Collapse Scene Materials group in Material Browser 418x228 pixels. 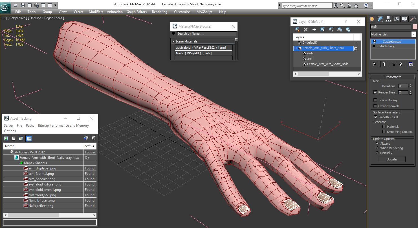click(x=173, y=41)
